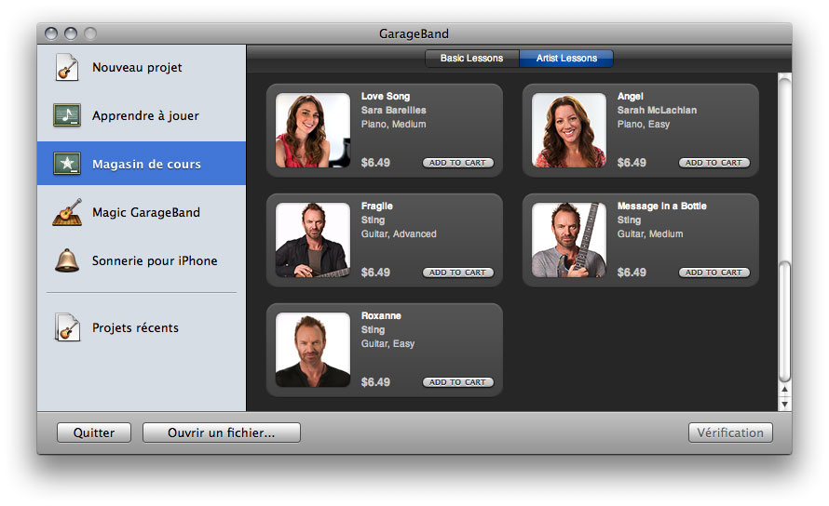This screenshot has height=506, width=829.
Task: Click the $6.49 price of Love Song
Action: pos(375,162)
